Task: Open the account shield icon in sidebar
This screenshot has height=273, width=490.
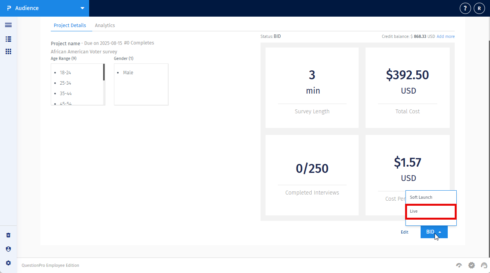Action: [8, 249]
